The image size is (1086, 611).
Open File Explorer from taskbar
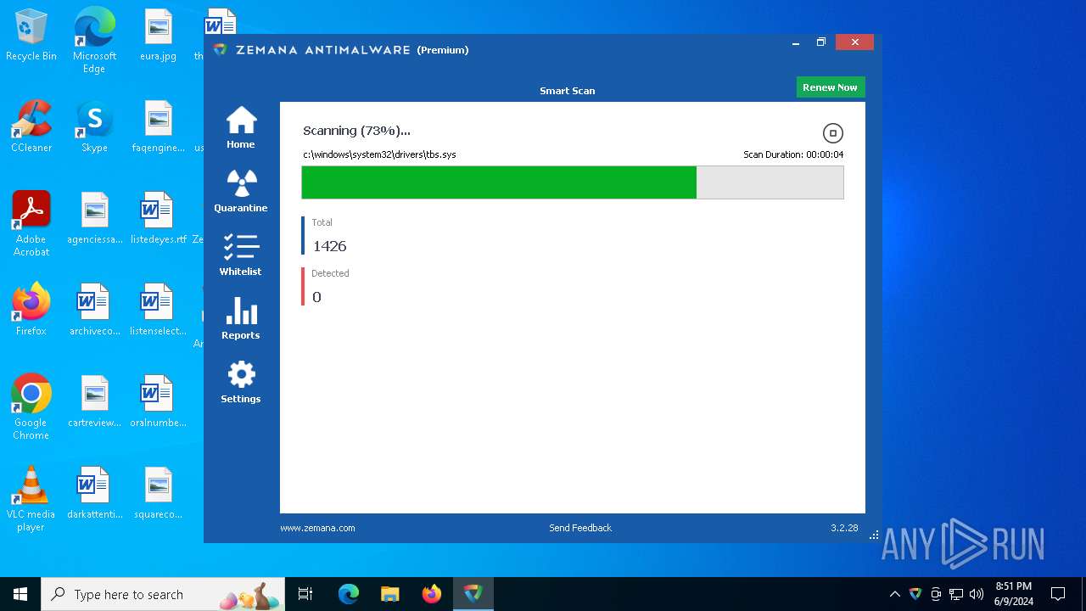[390, 594]
